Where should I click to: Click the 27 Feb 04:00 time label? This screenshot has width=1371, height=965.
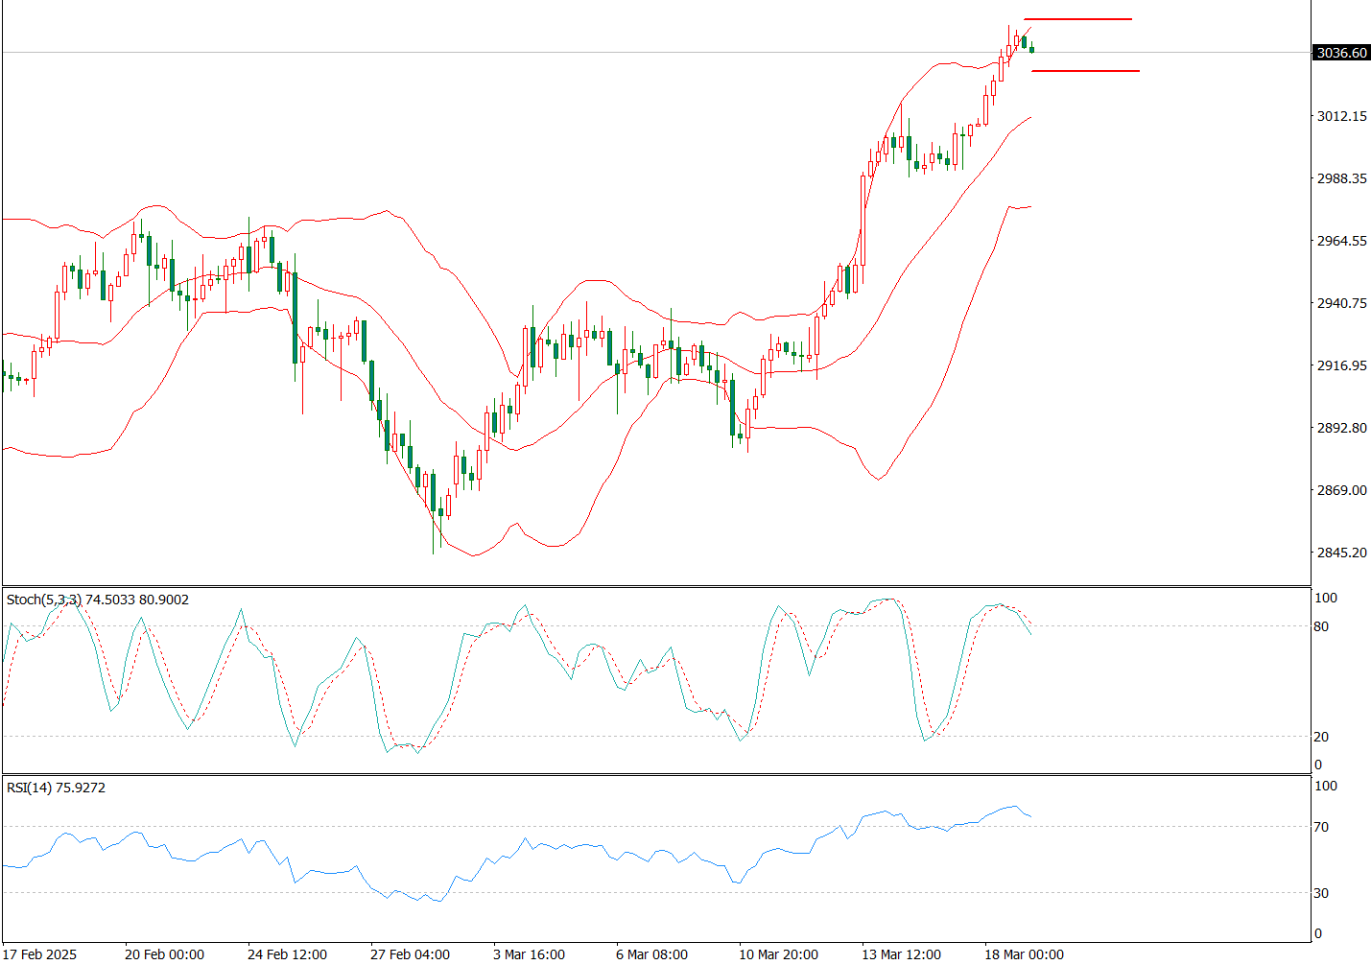click(x=410, y=953)
